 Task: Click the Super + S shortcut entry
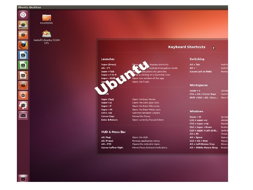tap(195, 91)
